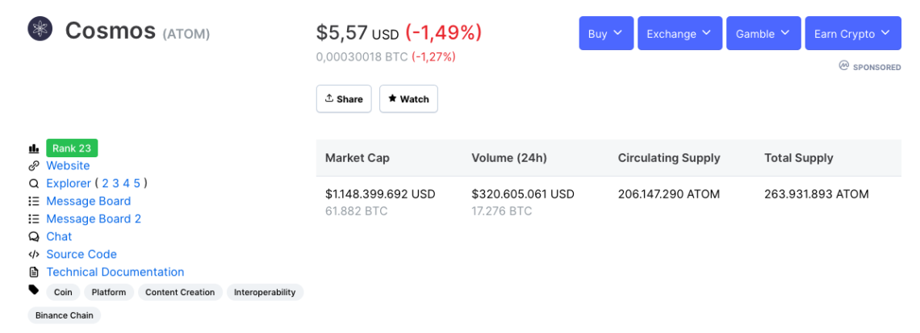Open the Gamble dropdown
Viewport: 920px width, 333px height.
coord(763,33)
